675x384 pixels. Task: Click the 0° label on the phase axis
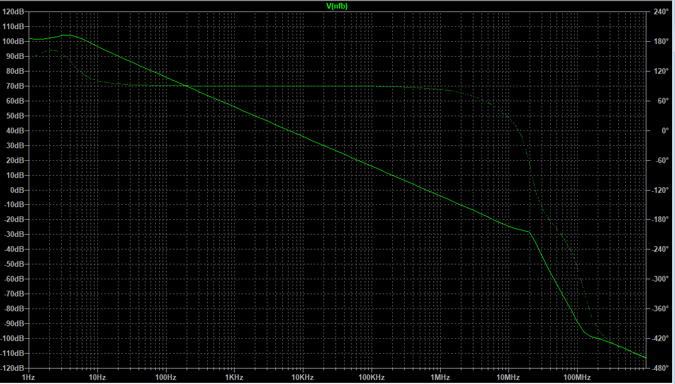point(665,130)
